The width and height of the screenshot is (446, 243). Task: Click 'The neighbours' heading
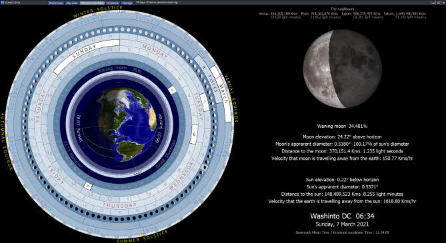[x=343, y=9]
